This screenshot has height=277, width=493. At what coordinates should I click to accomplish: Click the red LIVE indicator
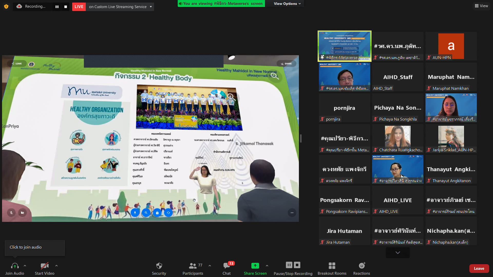coord(79,7)
